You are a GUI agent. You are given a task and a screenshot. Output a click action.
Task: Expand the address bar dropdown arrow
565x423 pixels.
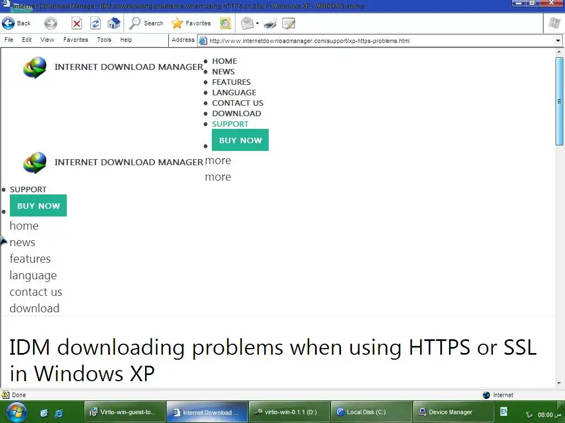[558, 41]
